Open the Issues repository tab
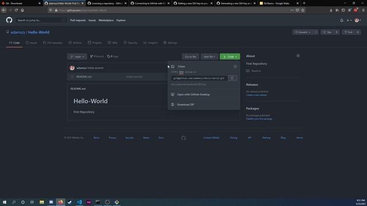This screenshot has width=367, height=206. pos(31,43)
